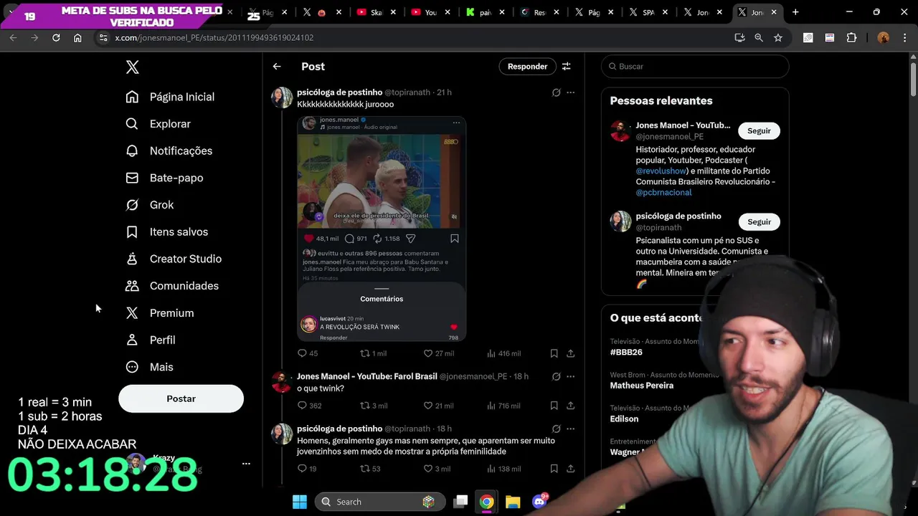
Task: Open Grok icon on Jones Manoel reply
Action: click(556, 376)
